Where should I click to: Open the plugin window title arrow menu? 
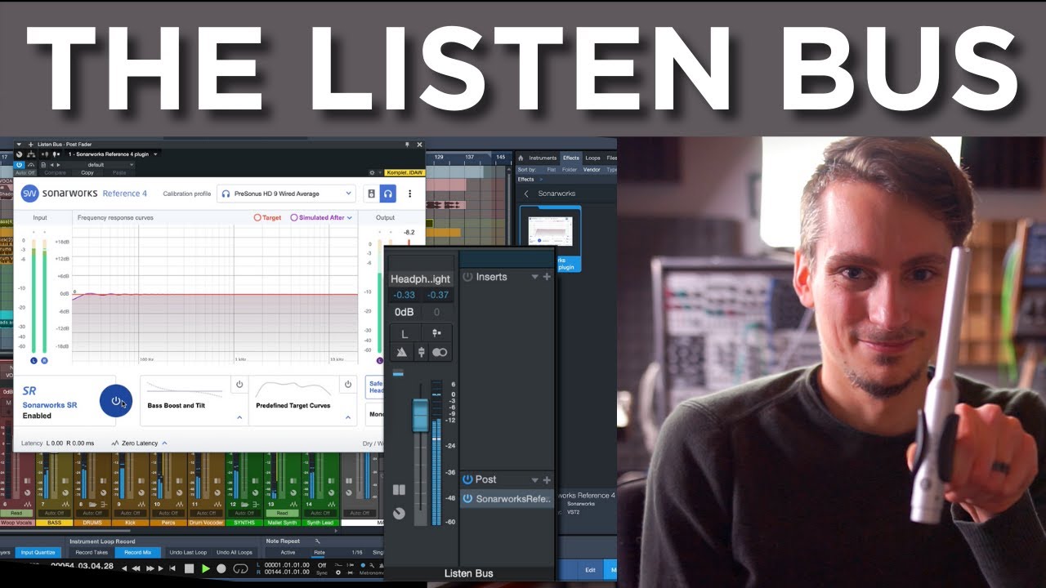point(20,144)
